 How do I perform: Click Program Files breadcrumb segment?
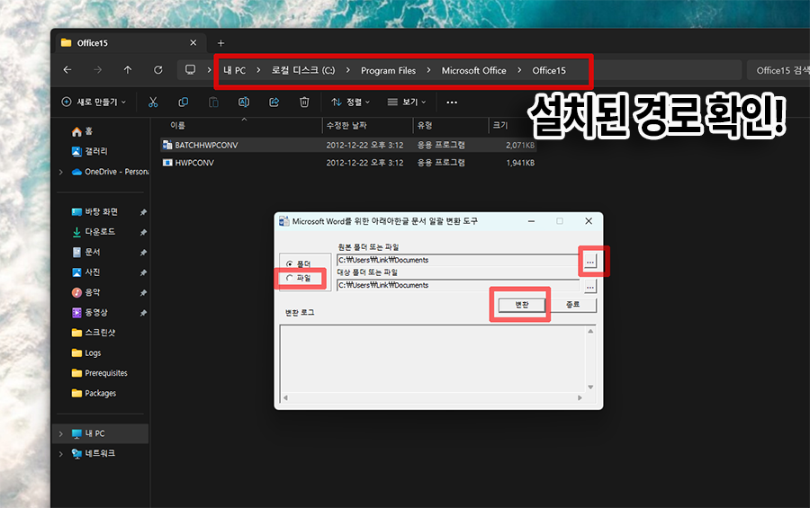tap(388, 70)
